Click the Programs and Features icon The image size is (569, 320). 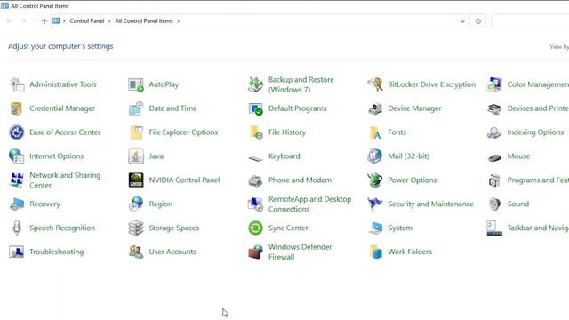[x=494, y=180]
